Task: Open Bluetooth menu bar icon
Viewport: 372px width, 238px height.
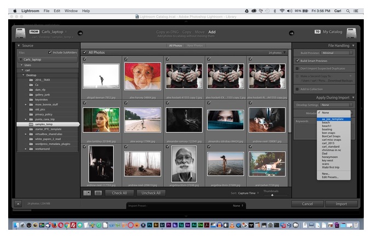Action: (275, 11)
